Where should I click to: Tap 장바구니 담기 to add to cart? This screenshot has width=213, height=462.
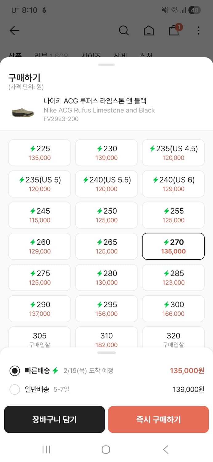(54, 419)
